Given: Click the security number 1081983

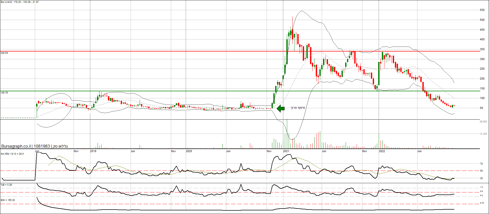Looking at the screenshot, I should coord(42,146).
